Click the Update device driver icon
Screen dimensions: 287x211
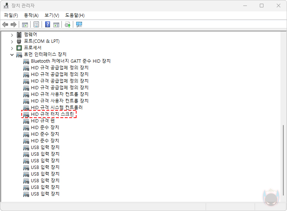pos(68,24)
